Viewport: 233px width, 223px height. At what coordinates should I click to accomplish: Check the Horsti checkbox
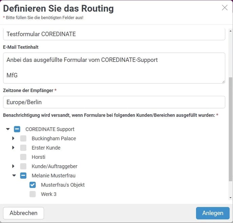point(23,157)
